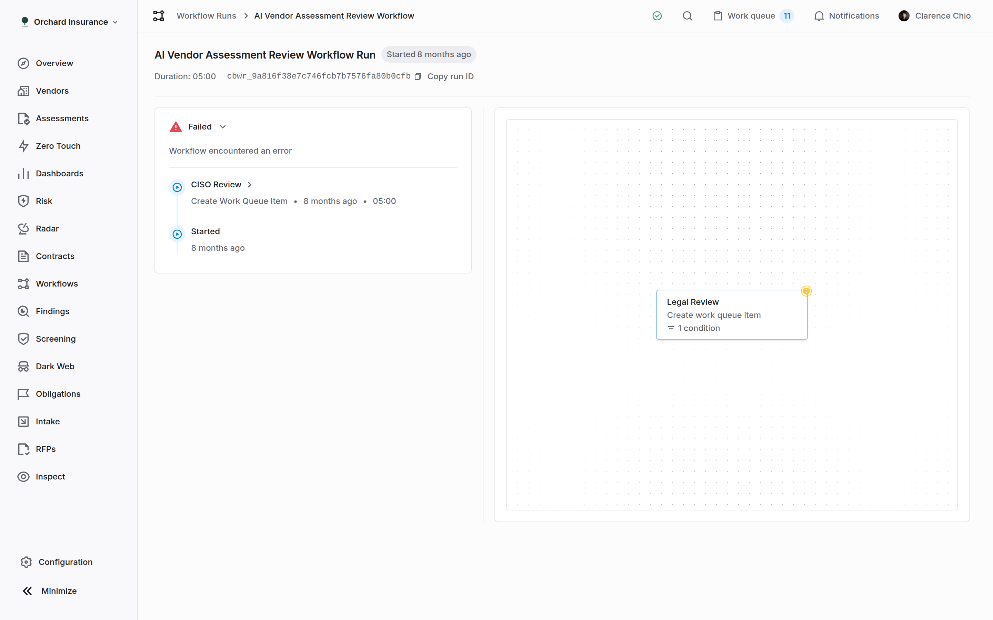Open Configuration in the sidebar
This screenshot has height=620, width=993.
click(x=56, y=562)
